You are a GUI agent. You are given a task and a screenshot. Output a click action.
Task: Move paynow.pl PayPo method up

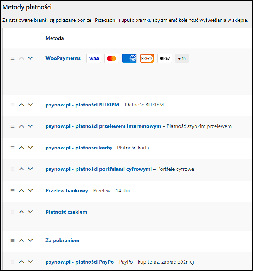(x=21, y=262)
